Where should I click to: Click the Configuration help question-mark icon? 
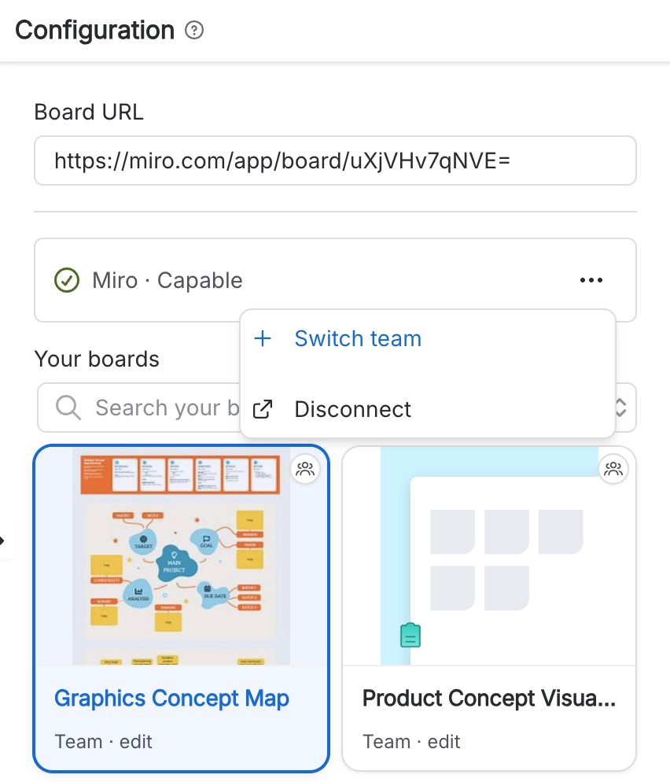pyautogui.click(x=194, y=31)
